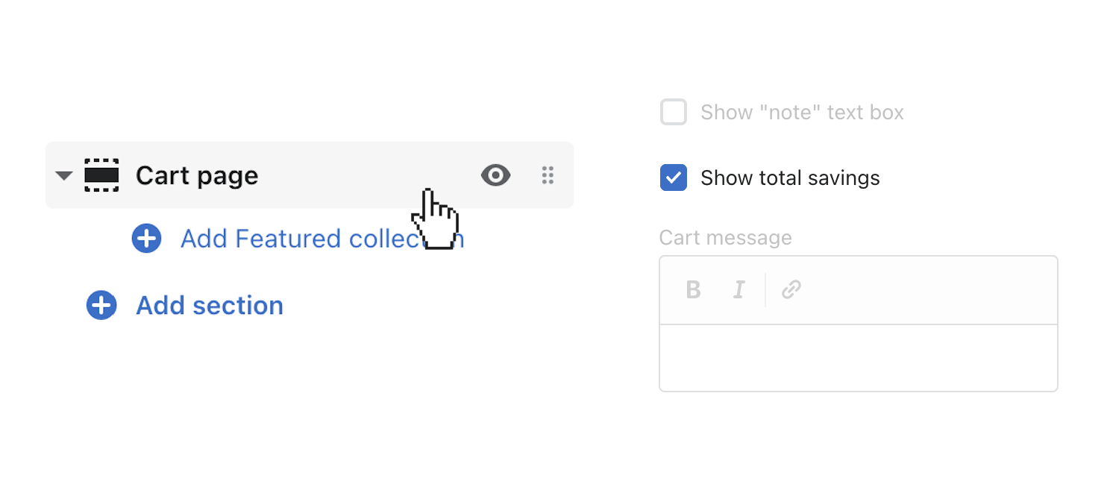Click the Cart message field label
Image resolution: width=1107 pixels, height=487 pixels.
tap(725, 238)
